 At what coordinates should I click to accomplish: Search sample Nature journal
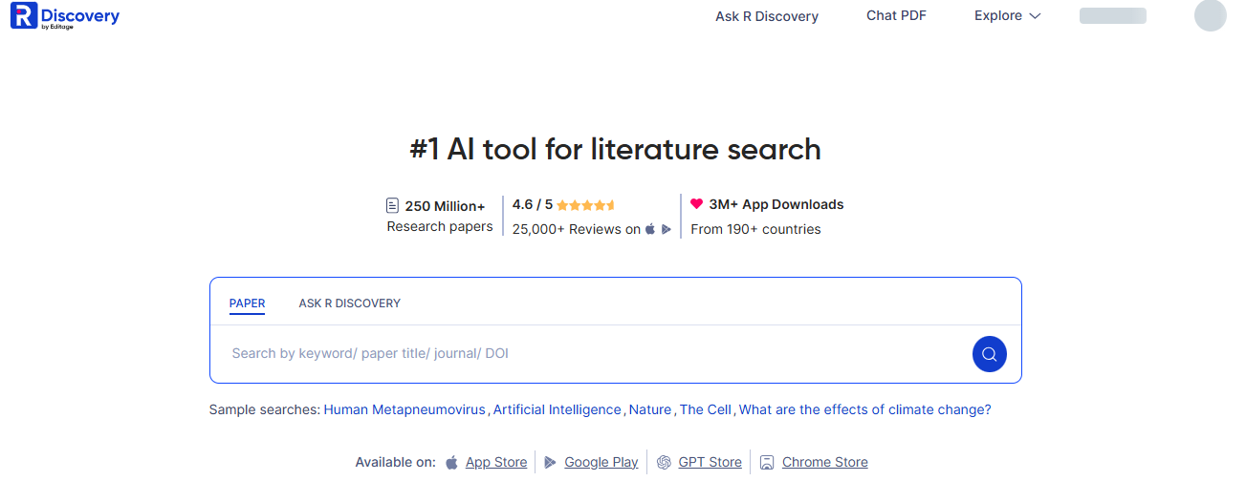[650, 409]
